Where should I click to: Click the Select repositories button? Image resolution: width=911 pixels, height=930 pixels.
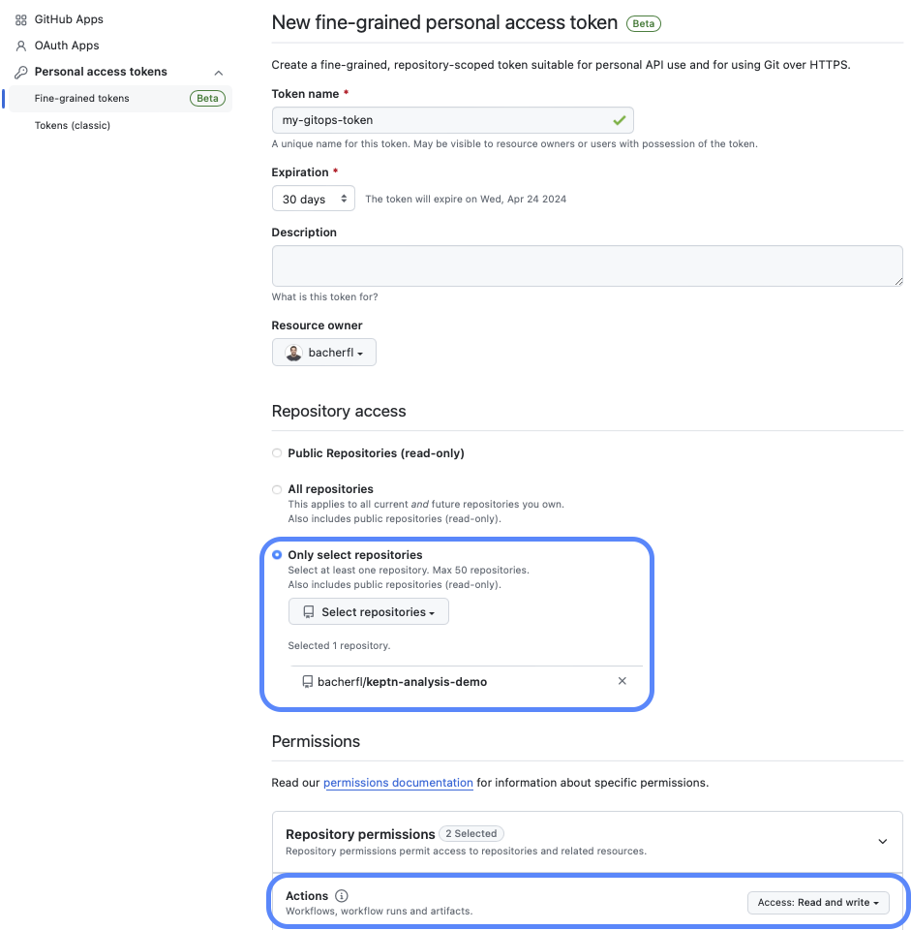point(368,611)
